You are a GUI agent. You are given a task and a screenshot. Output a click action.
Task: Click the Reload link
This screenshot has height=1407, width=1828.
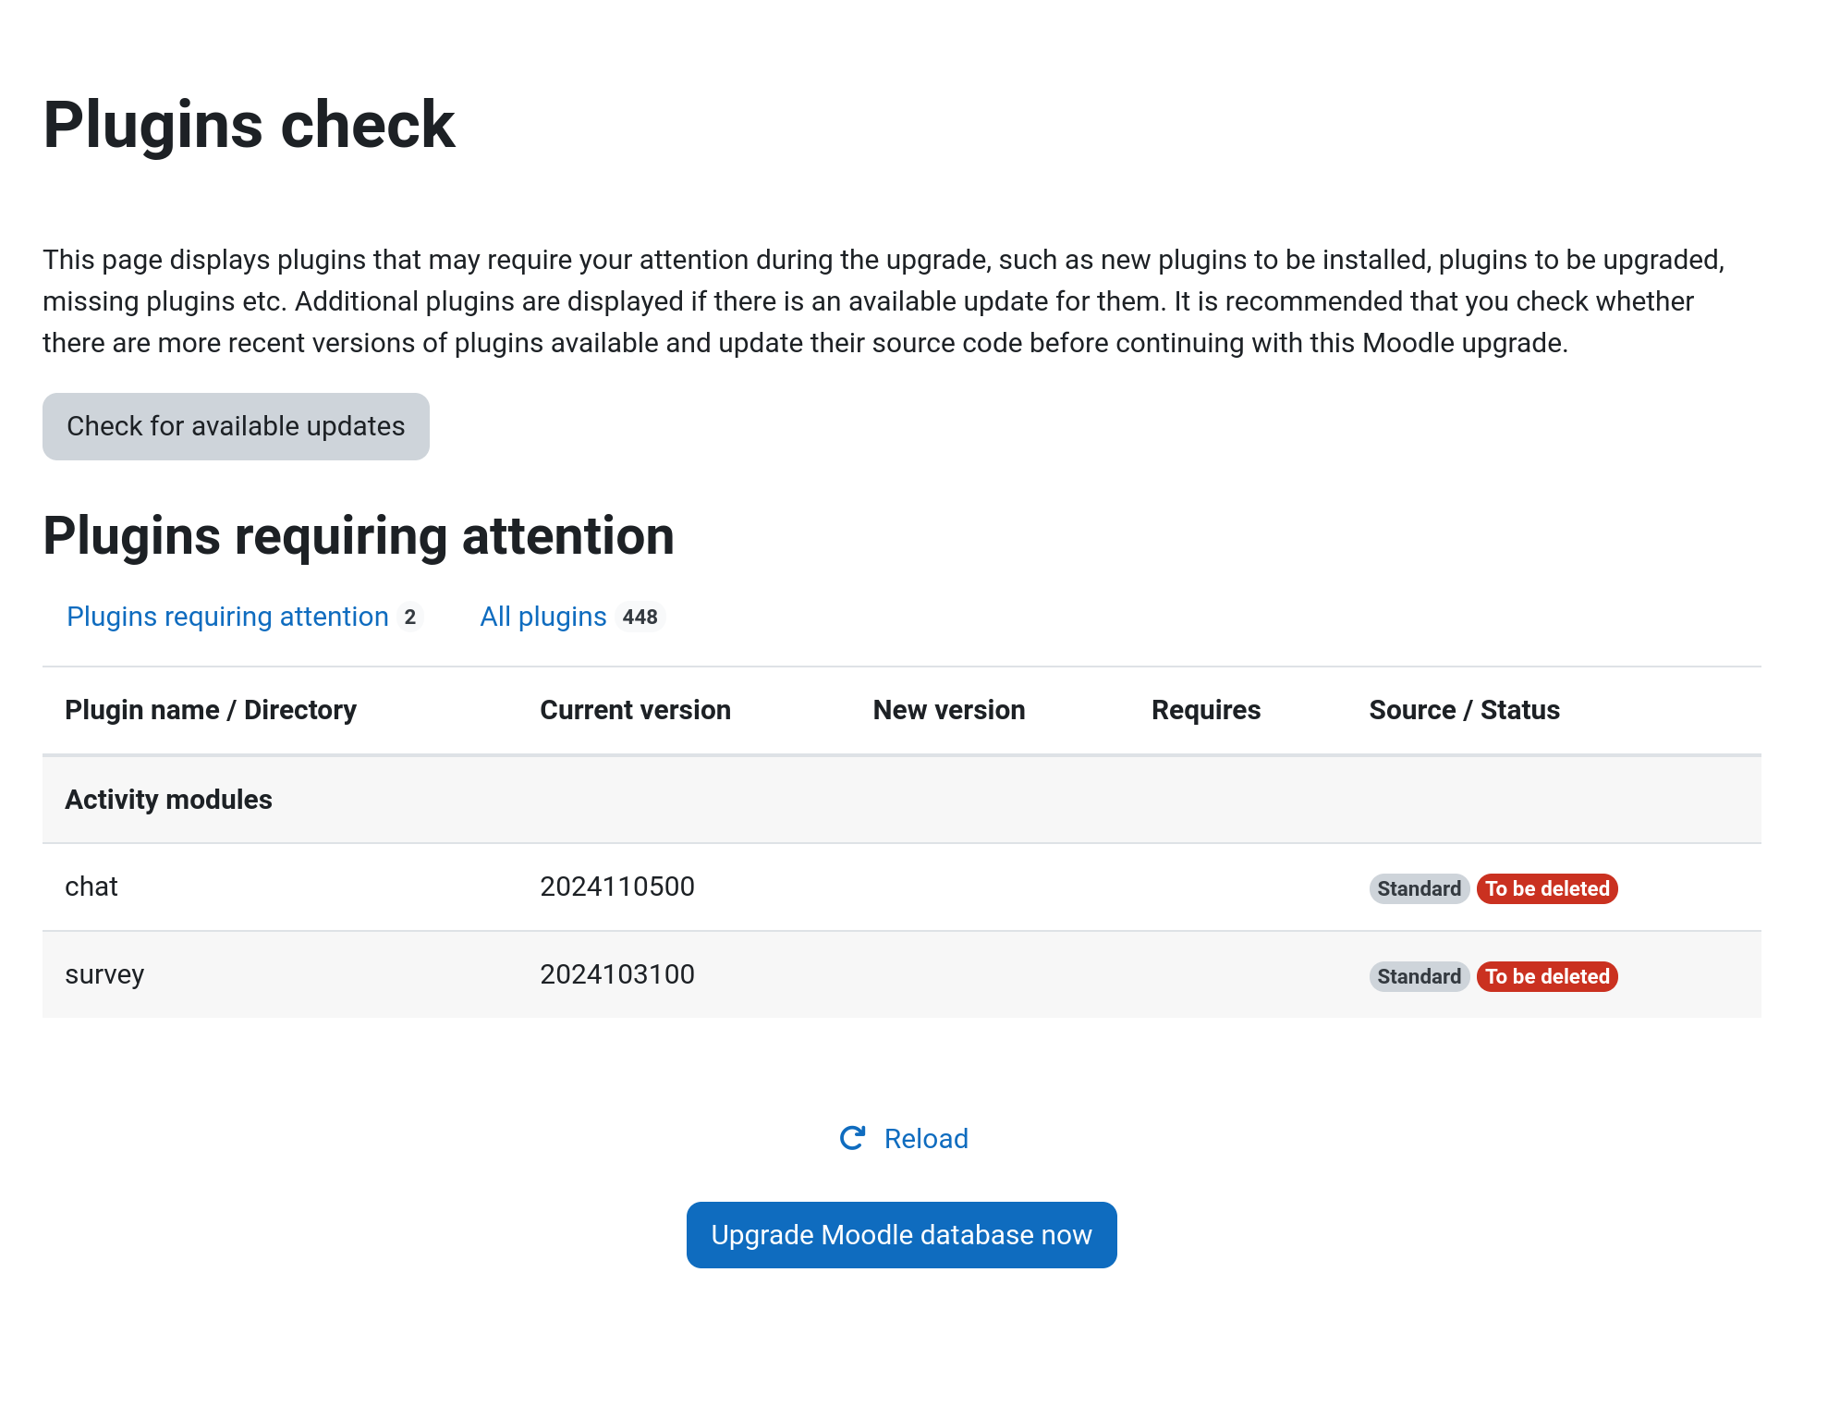926,1139
